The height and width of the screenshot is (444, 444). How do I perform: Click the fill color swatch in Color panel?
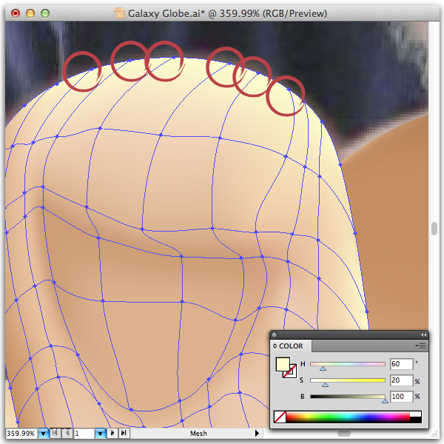283,364
